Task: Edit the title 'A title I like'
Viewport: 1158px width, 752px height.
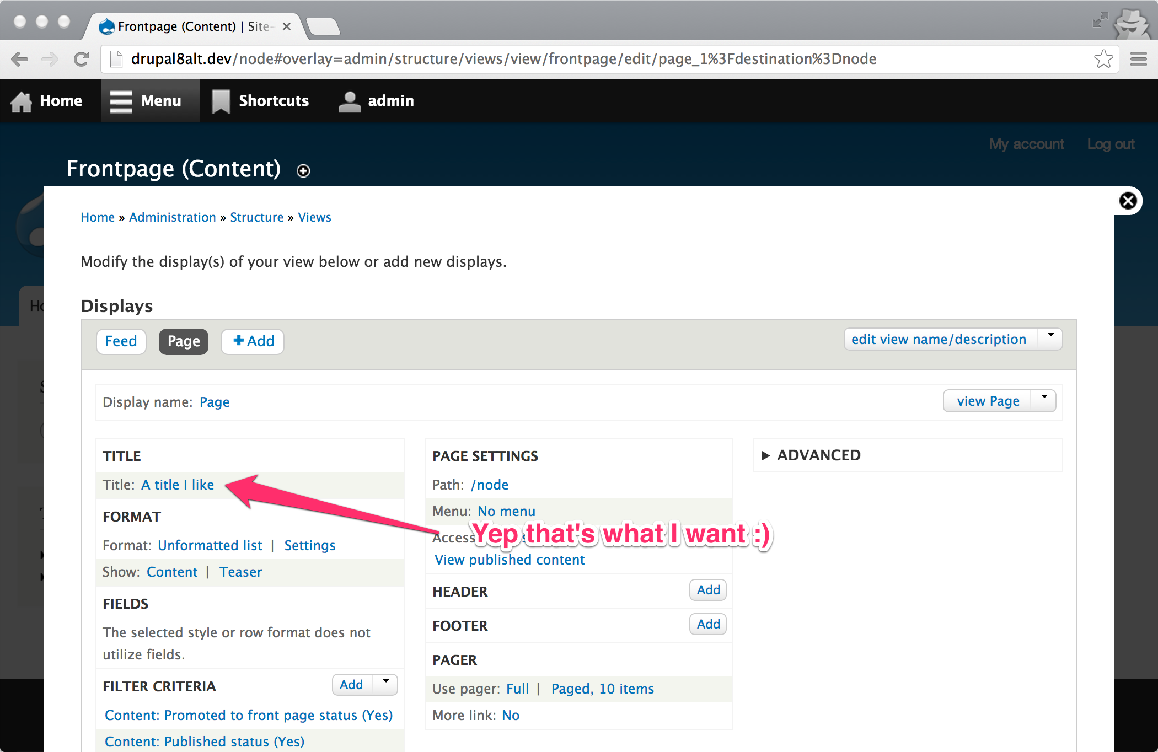Action: point(178,485)
